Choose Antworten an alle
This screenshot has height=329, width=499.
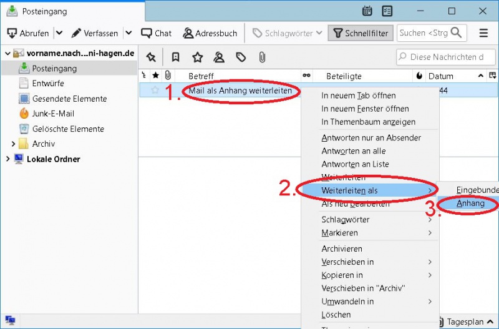click(x=354, y=151)
